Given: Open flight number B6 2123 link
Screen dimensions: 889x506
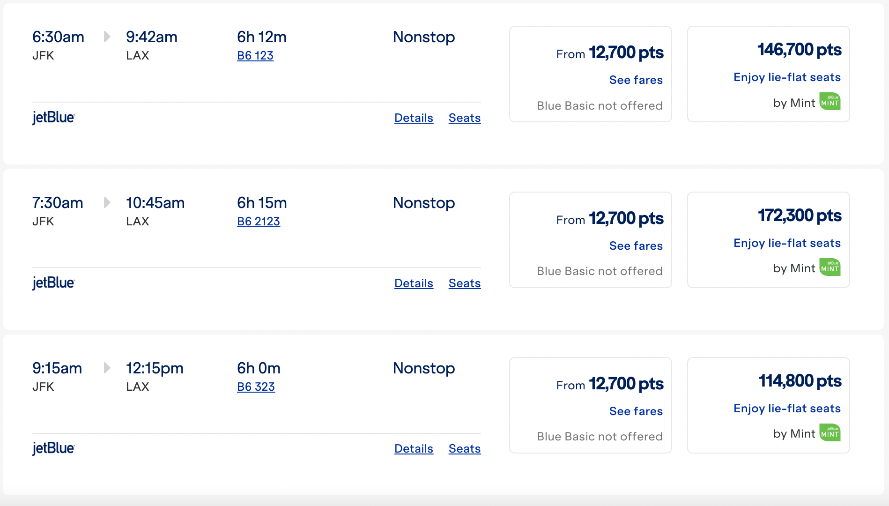Looking at the screenshot, I should 259,221.
